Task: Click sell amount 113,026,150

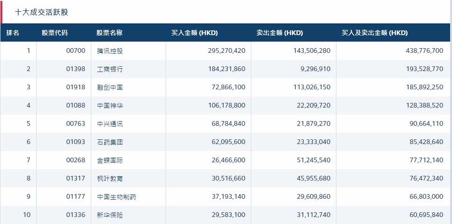Action: tap(312, 87)
